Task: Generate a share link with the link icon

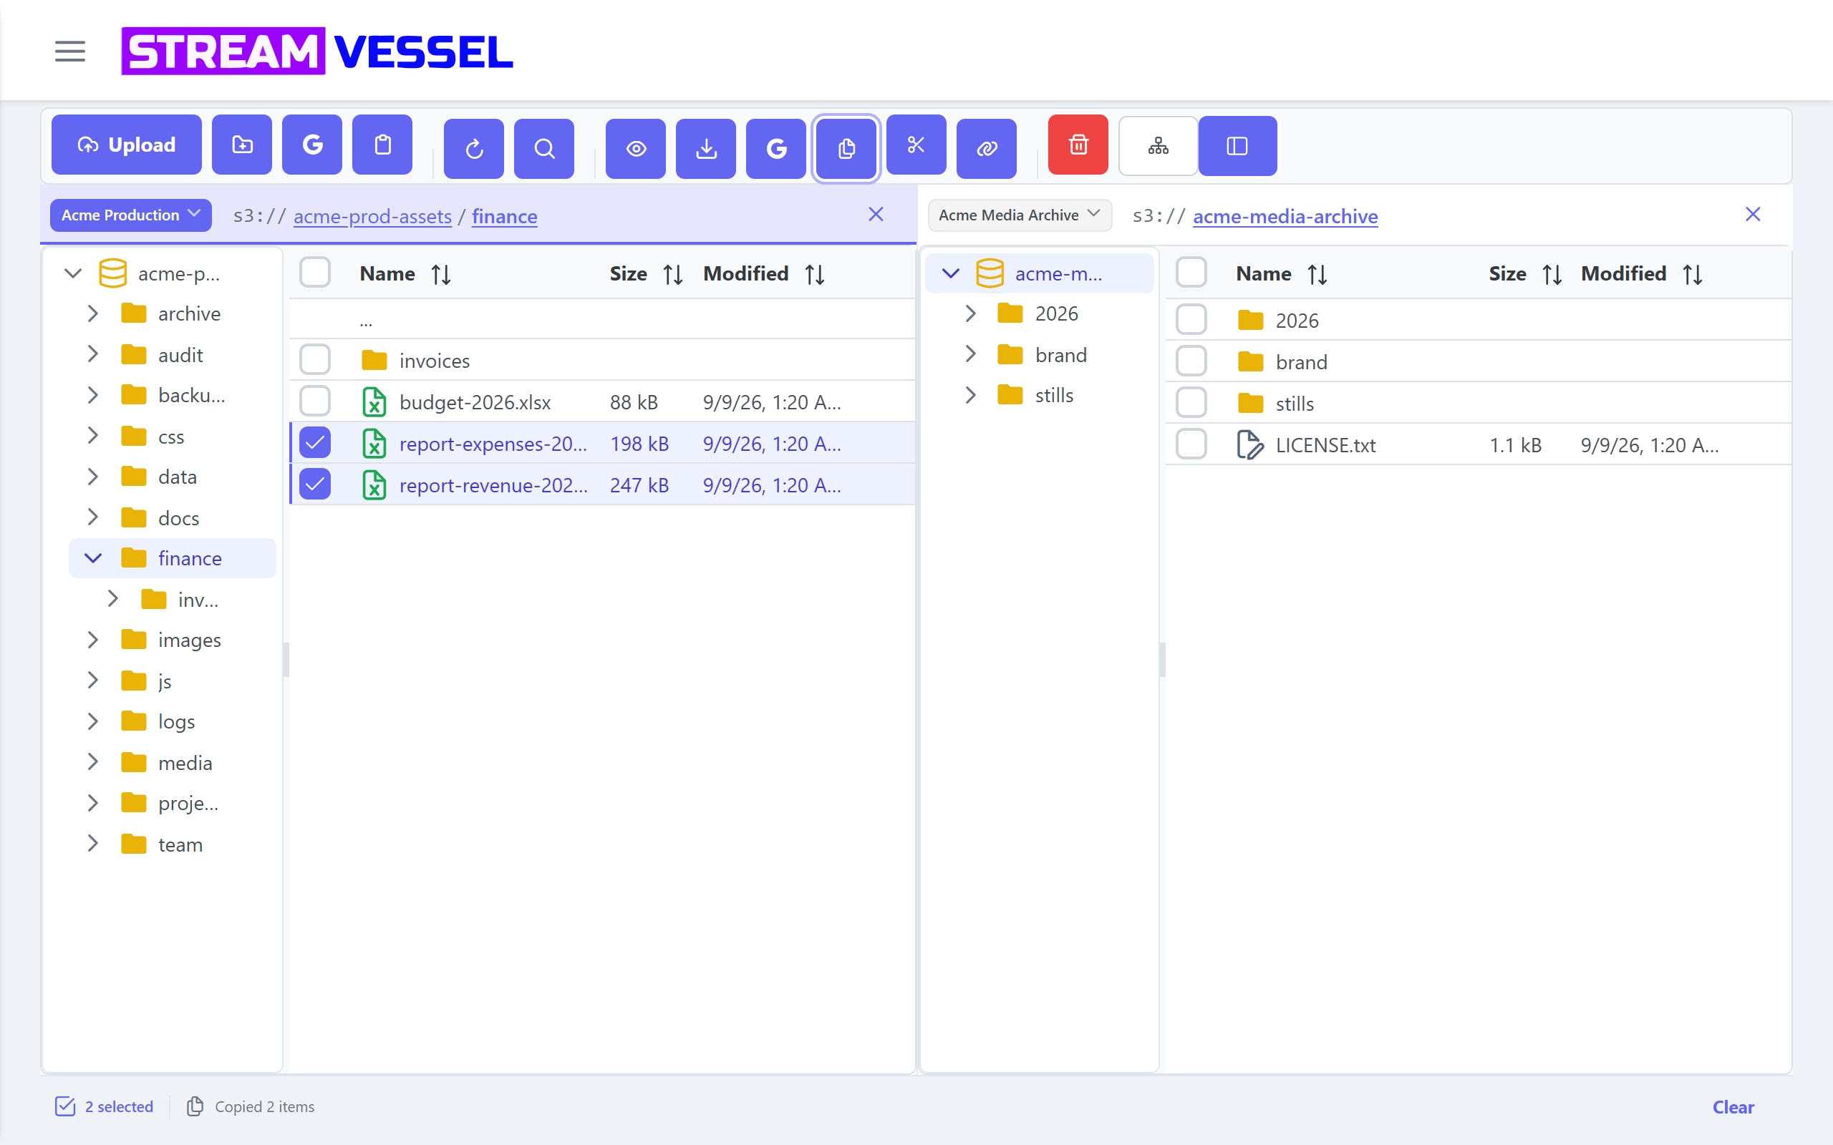Action: pos(986,148)
